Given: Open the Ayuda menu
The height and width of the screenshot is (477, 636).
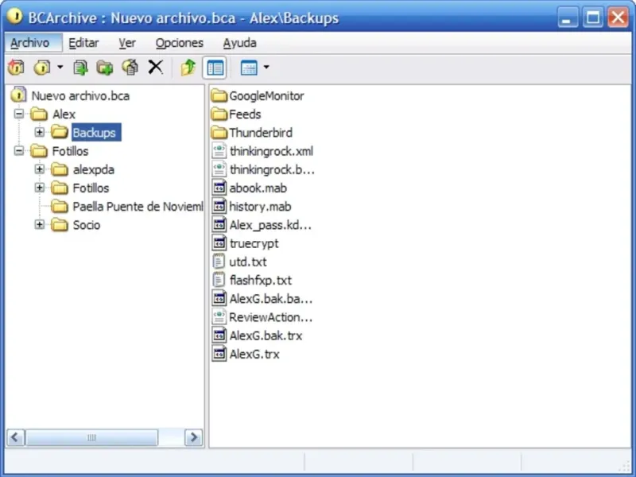Looking at the screenshot, I should click(x=239, y=43).
